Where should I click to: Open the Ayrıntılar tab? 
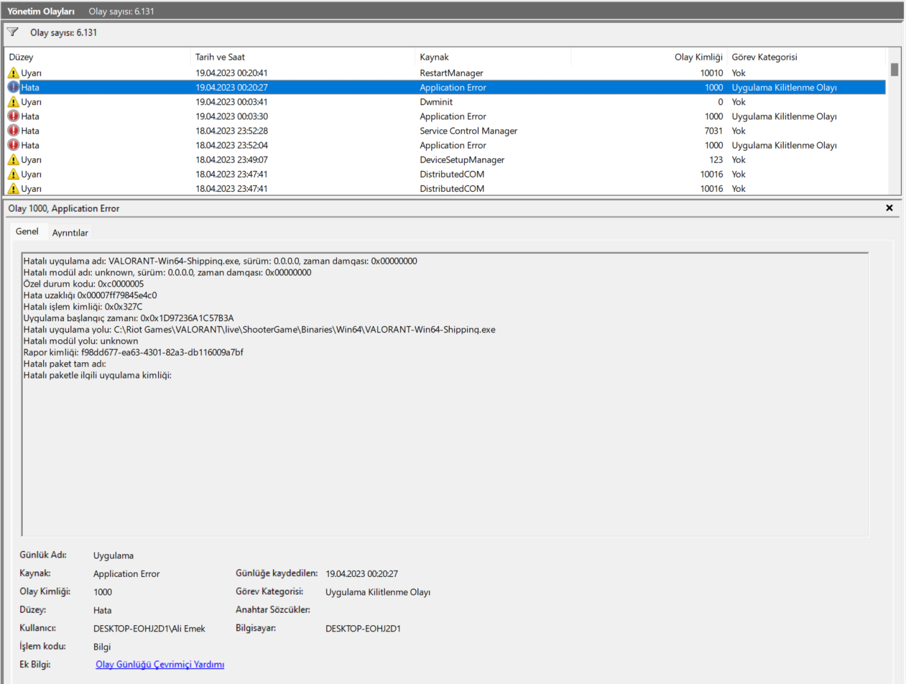pyautogui.click(x=70, y=233)
